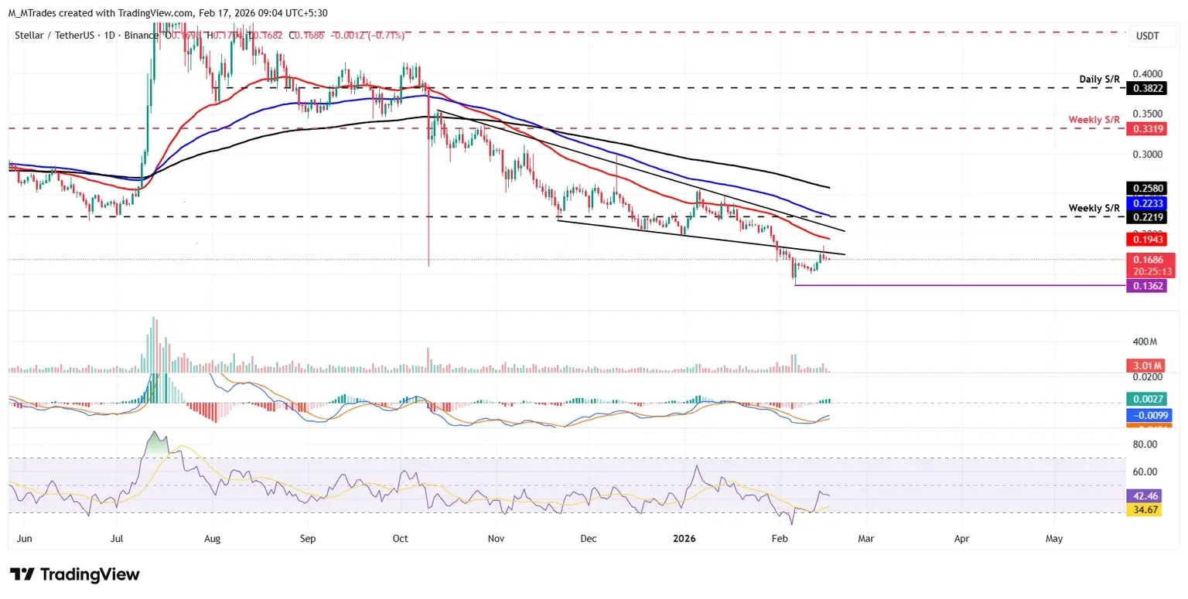
Task: Click the Sep label on time axis
Action: pos(308,537)
